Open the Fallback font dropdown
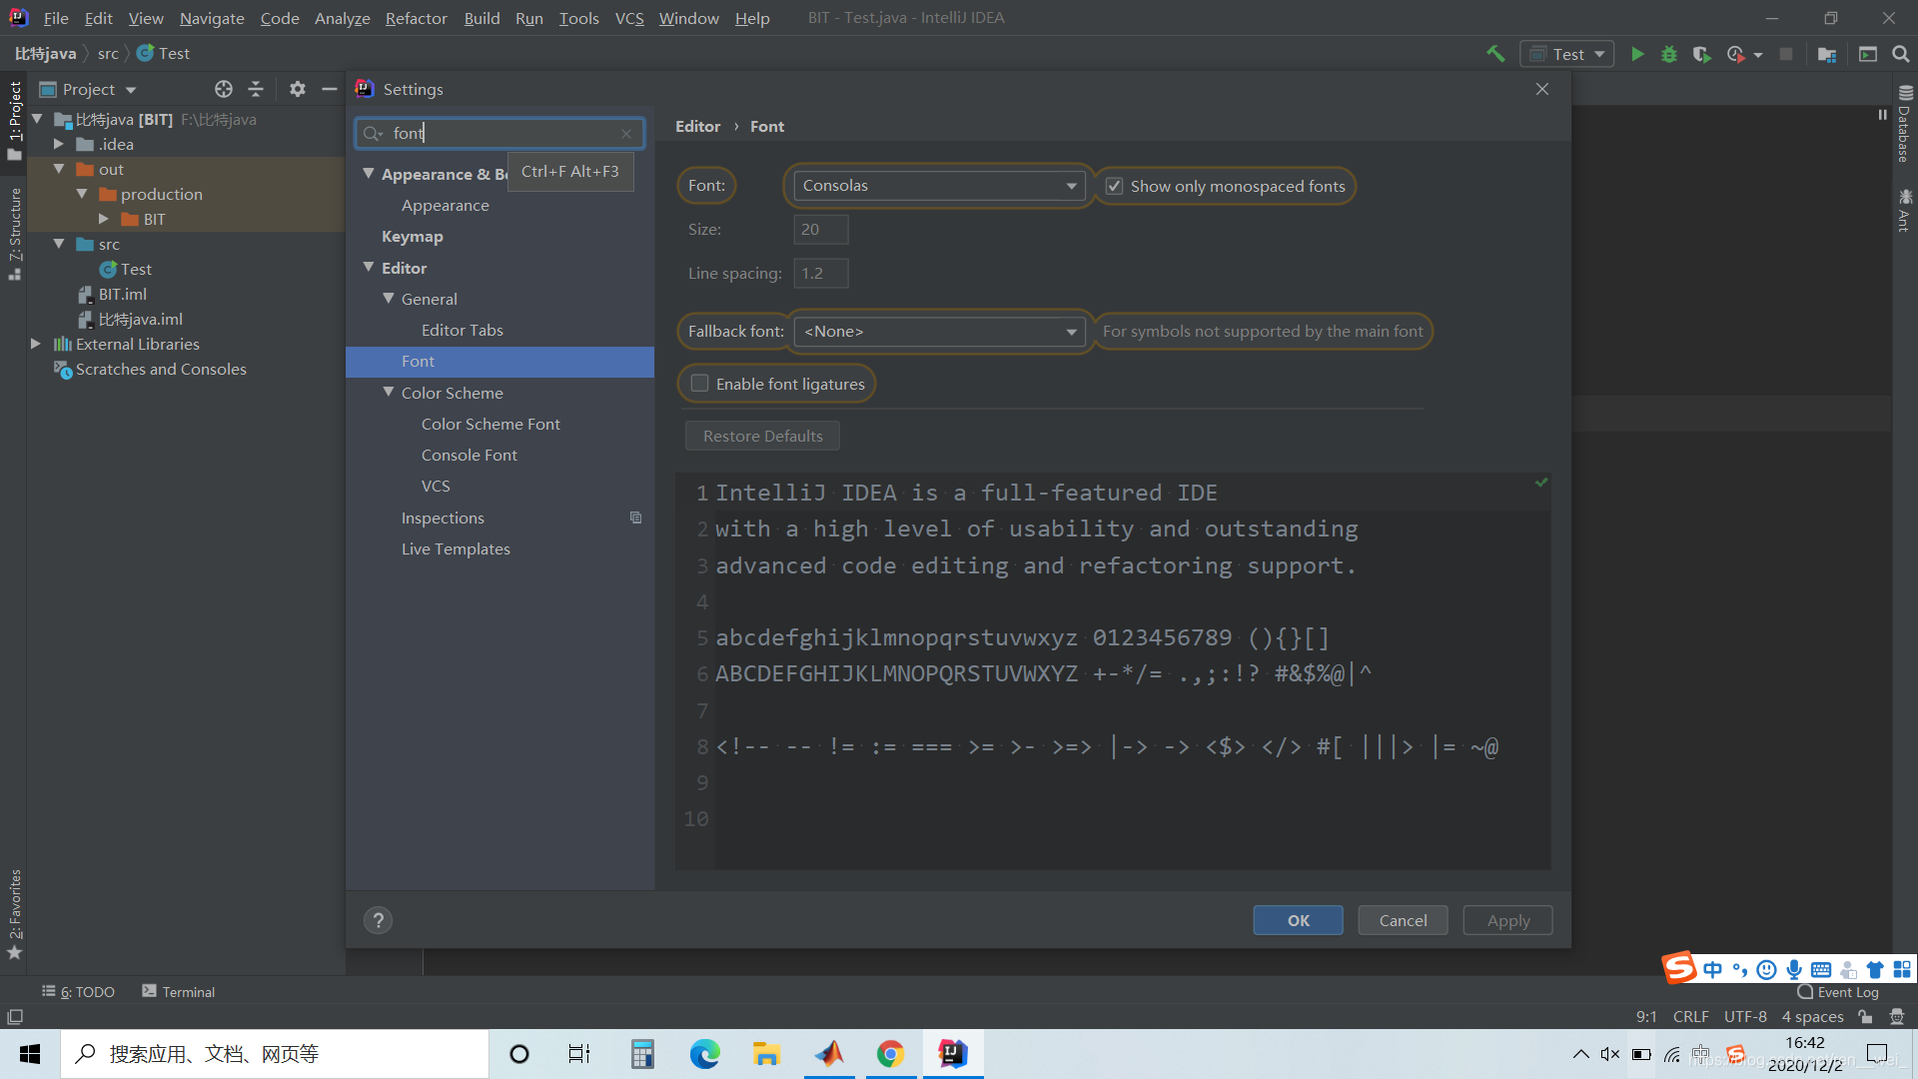The image size is (1918, 1079). tap(938, 330)
